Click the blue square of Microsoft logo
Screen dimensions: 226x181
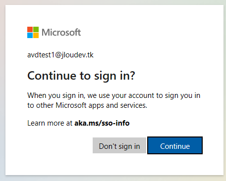[30, 35]
